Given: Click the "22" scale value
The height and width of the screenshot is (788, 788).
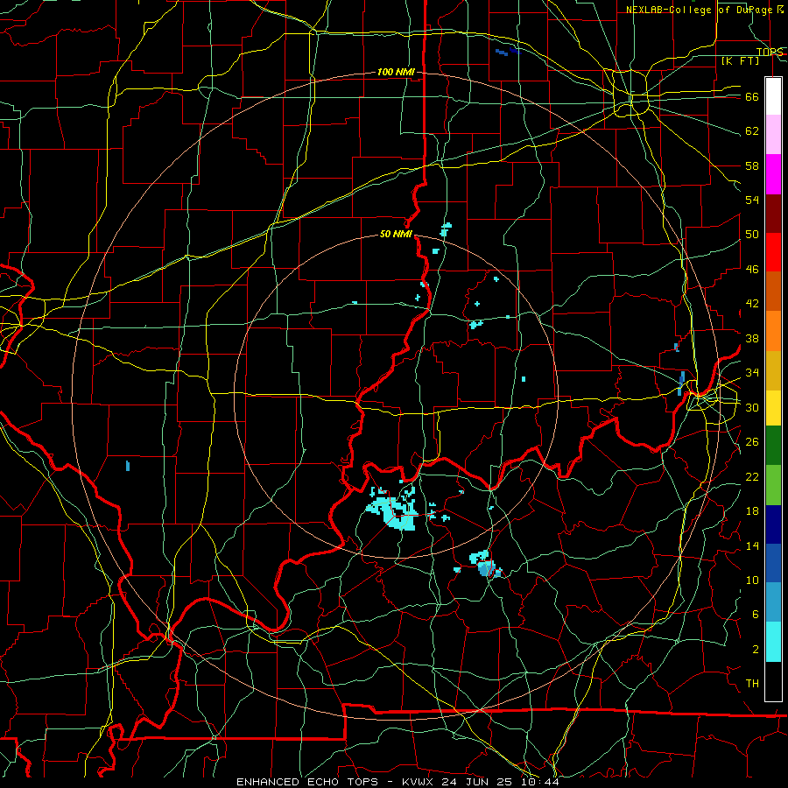Looking at the screenshot, I should pyautogui.click(x=752, y=477).
